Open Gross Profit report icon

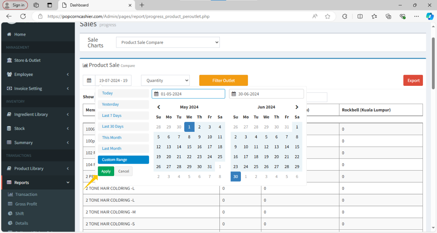pos(10,204)
